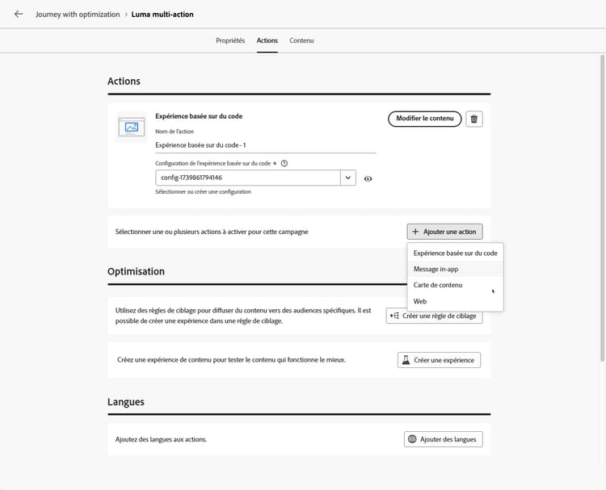Image resolution: width=606 pixels, height=490 pixels.
Task: Open the configuration help question-mark icon
Action: [x=284, y=163]
